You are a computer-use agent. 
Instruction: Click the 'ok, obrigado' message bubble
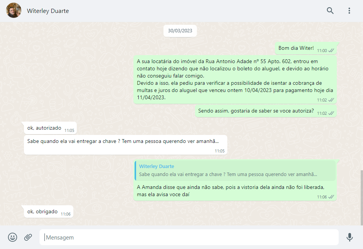tap(43, 212)
